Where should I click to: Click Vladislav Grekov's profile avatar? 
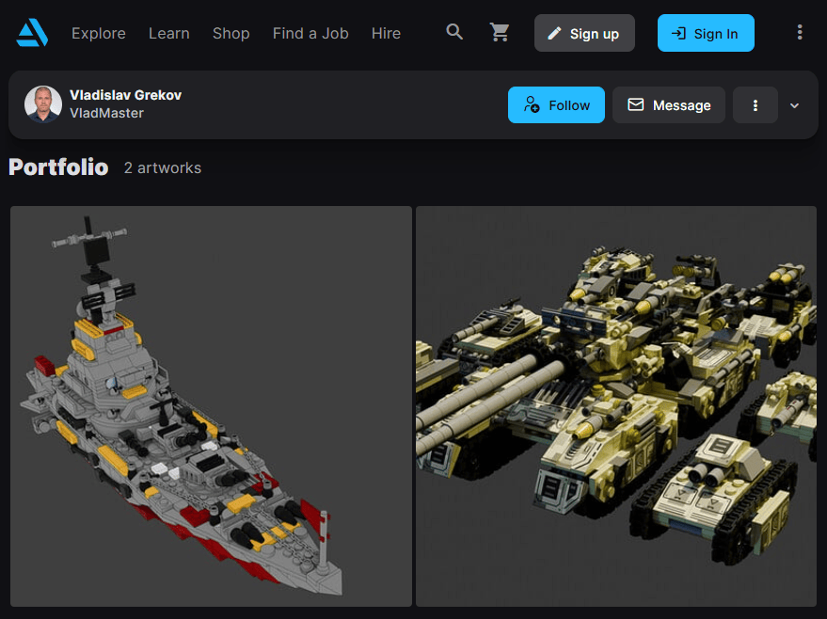pos(43,104)
